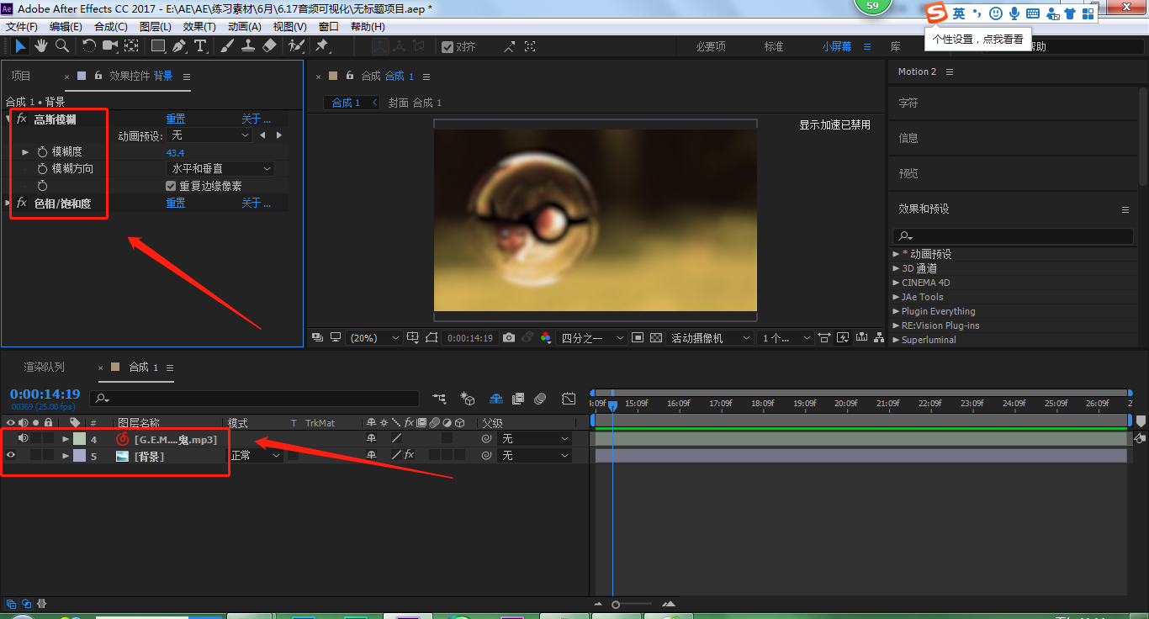Hide the 背景 layer with its eye toggle
1149x619 pixels.
click(x=11, y=455)
